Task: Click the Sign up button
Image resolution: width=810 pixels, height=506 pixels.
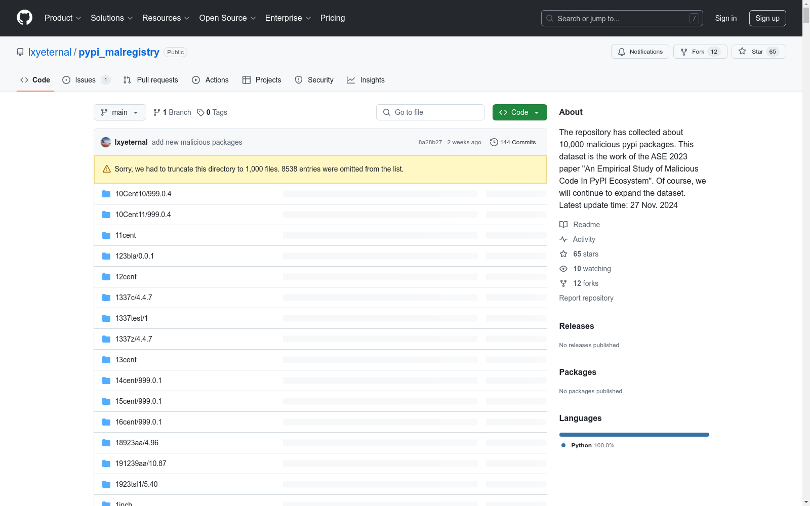Action: (767, 18)
